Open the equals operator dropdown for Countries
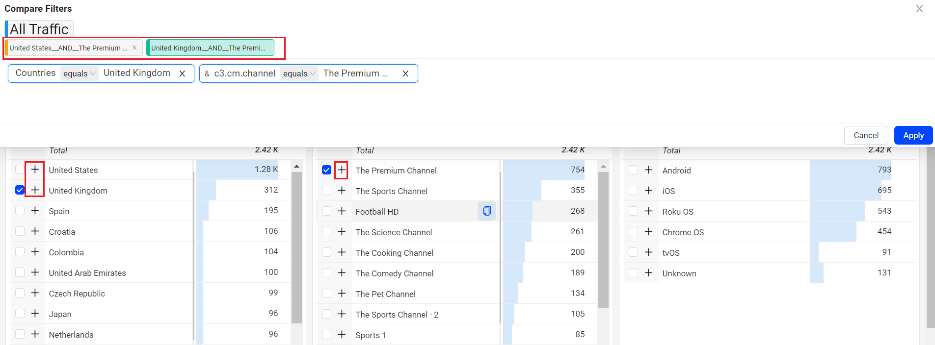935x345 pixels. point(79,74)
